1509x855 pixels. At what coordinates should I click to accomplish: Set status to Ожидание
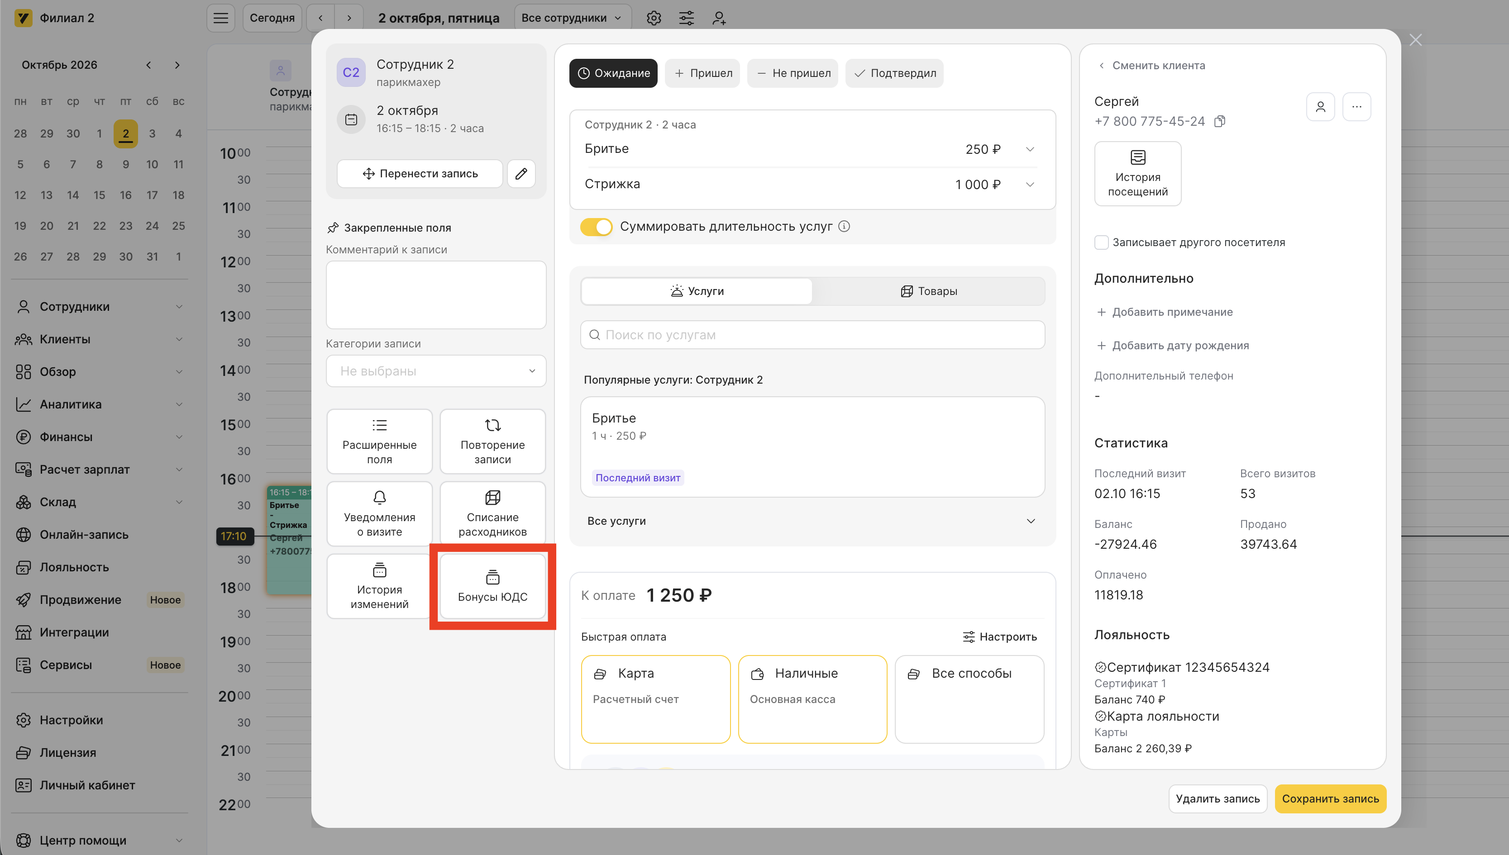pos(613,73)
